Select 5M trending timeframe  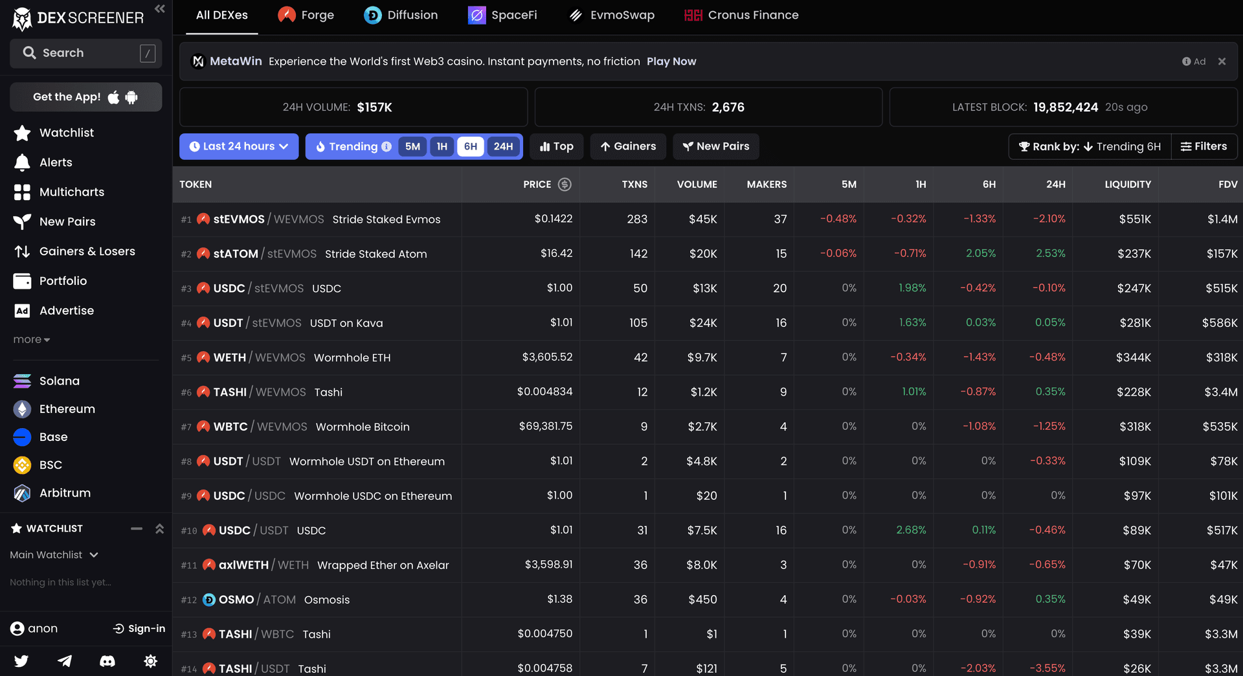[x=412, y=146]
